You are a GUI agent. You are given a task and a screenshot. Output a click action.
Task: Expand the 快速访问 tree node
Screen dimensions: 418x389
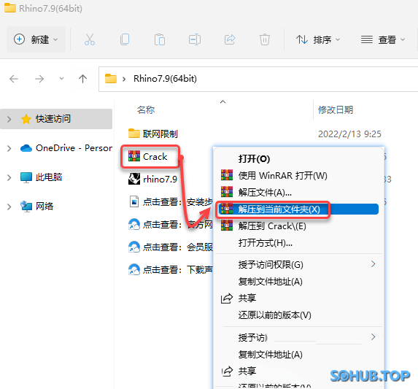pyautogui.click(x=9, y=119)
